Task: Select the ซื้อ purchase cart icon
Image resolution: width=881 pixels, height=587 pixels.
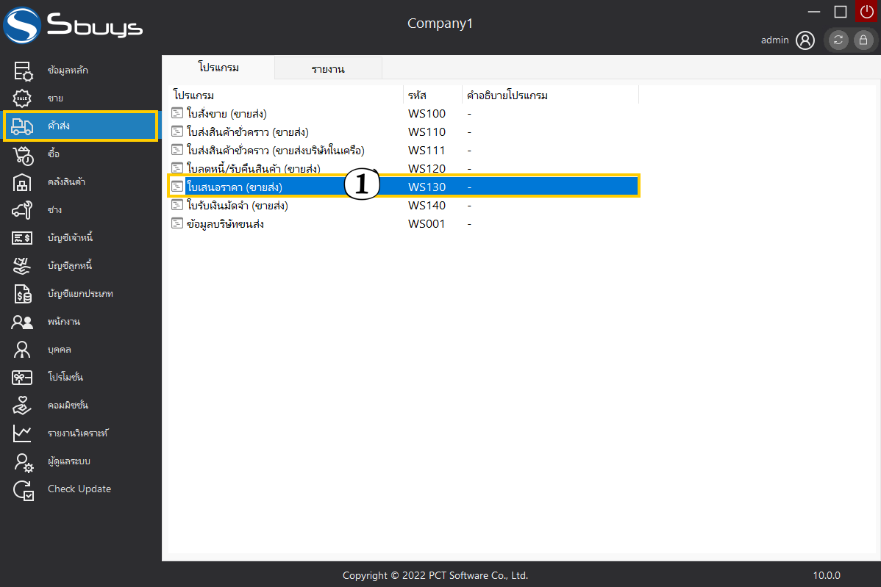Action: [23, 154]
